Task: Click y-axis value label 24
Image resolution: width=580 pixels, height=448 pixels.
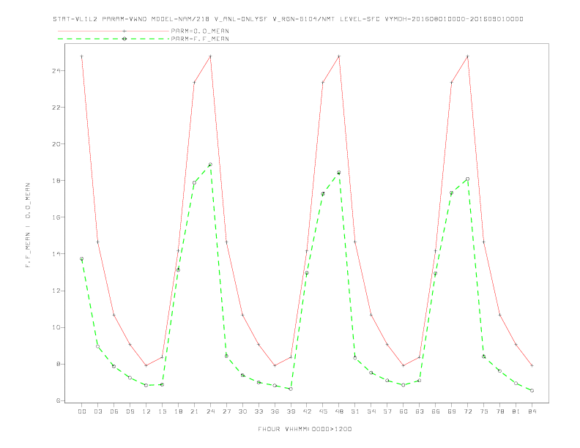Action: coord(56,70)
